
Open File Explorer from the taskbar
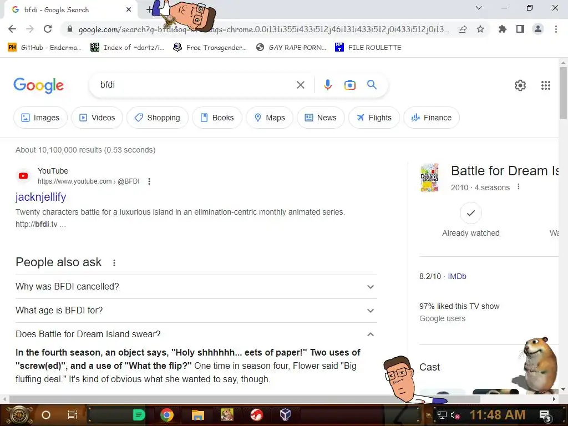pyautogui.click(x=198, y=415)
